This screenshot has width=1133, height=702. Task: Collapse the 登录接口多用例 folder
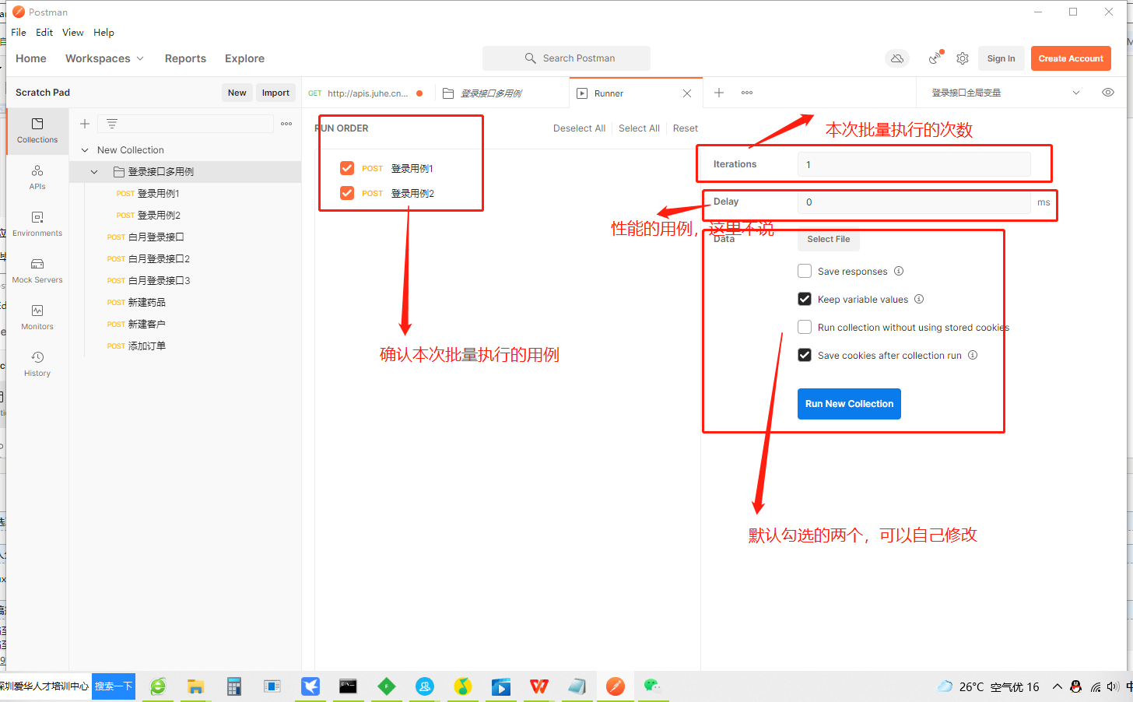(x=94, y=172)
